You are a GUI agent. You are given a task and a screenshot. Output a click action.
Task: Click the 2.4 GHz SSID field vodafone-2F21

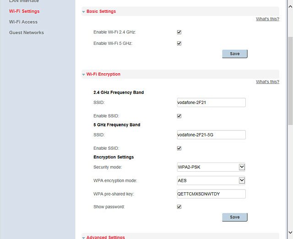pyautogui.click(x=212, y=103)
